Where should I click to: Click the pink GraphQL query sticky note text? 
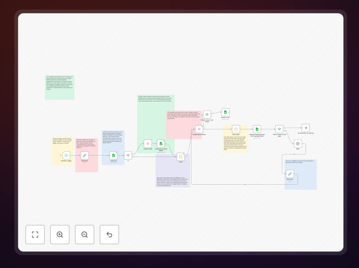pyautogui.click(x=183, y=115)
